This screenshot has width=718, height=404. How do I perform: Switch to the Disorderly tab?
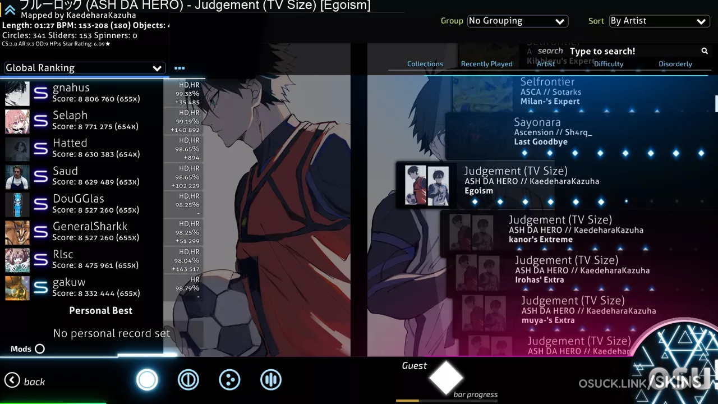675,64
